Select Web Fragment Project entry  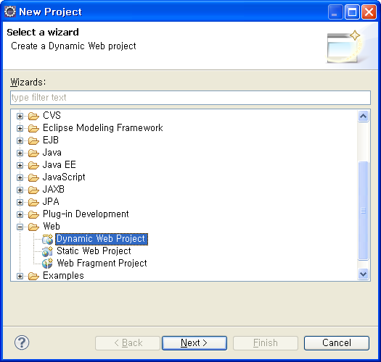point(102,264)
